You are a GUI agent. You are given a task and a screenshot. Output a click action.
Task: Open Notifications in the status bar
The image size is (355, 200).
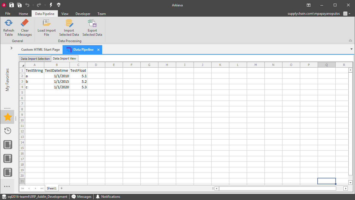pos(108,197)
